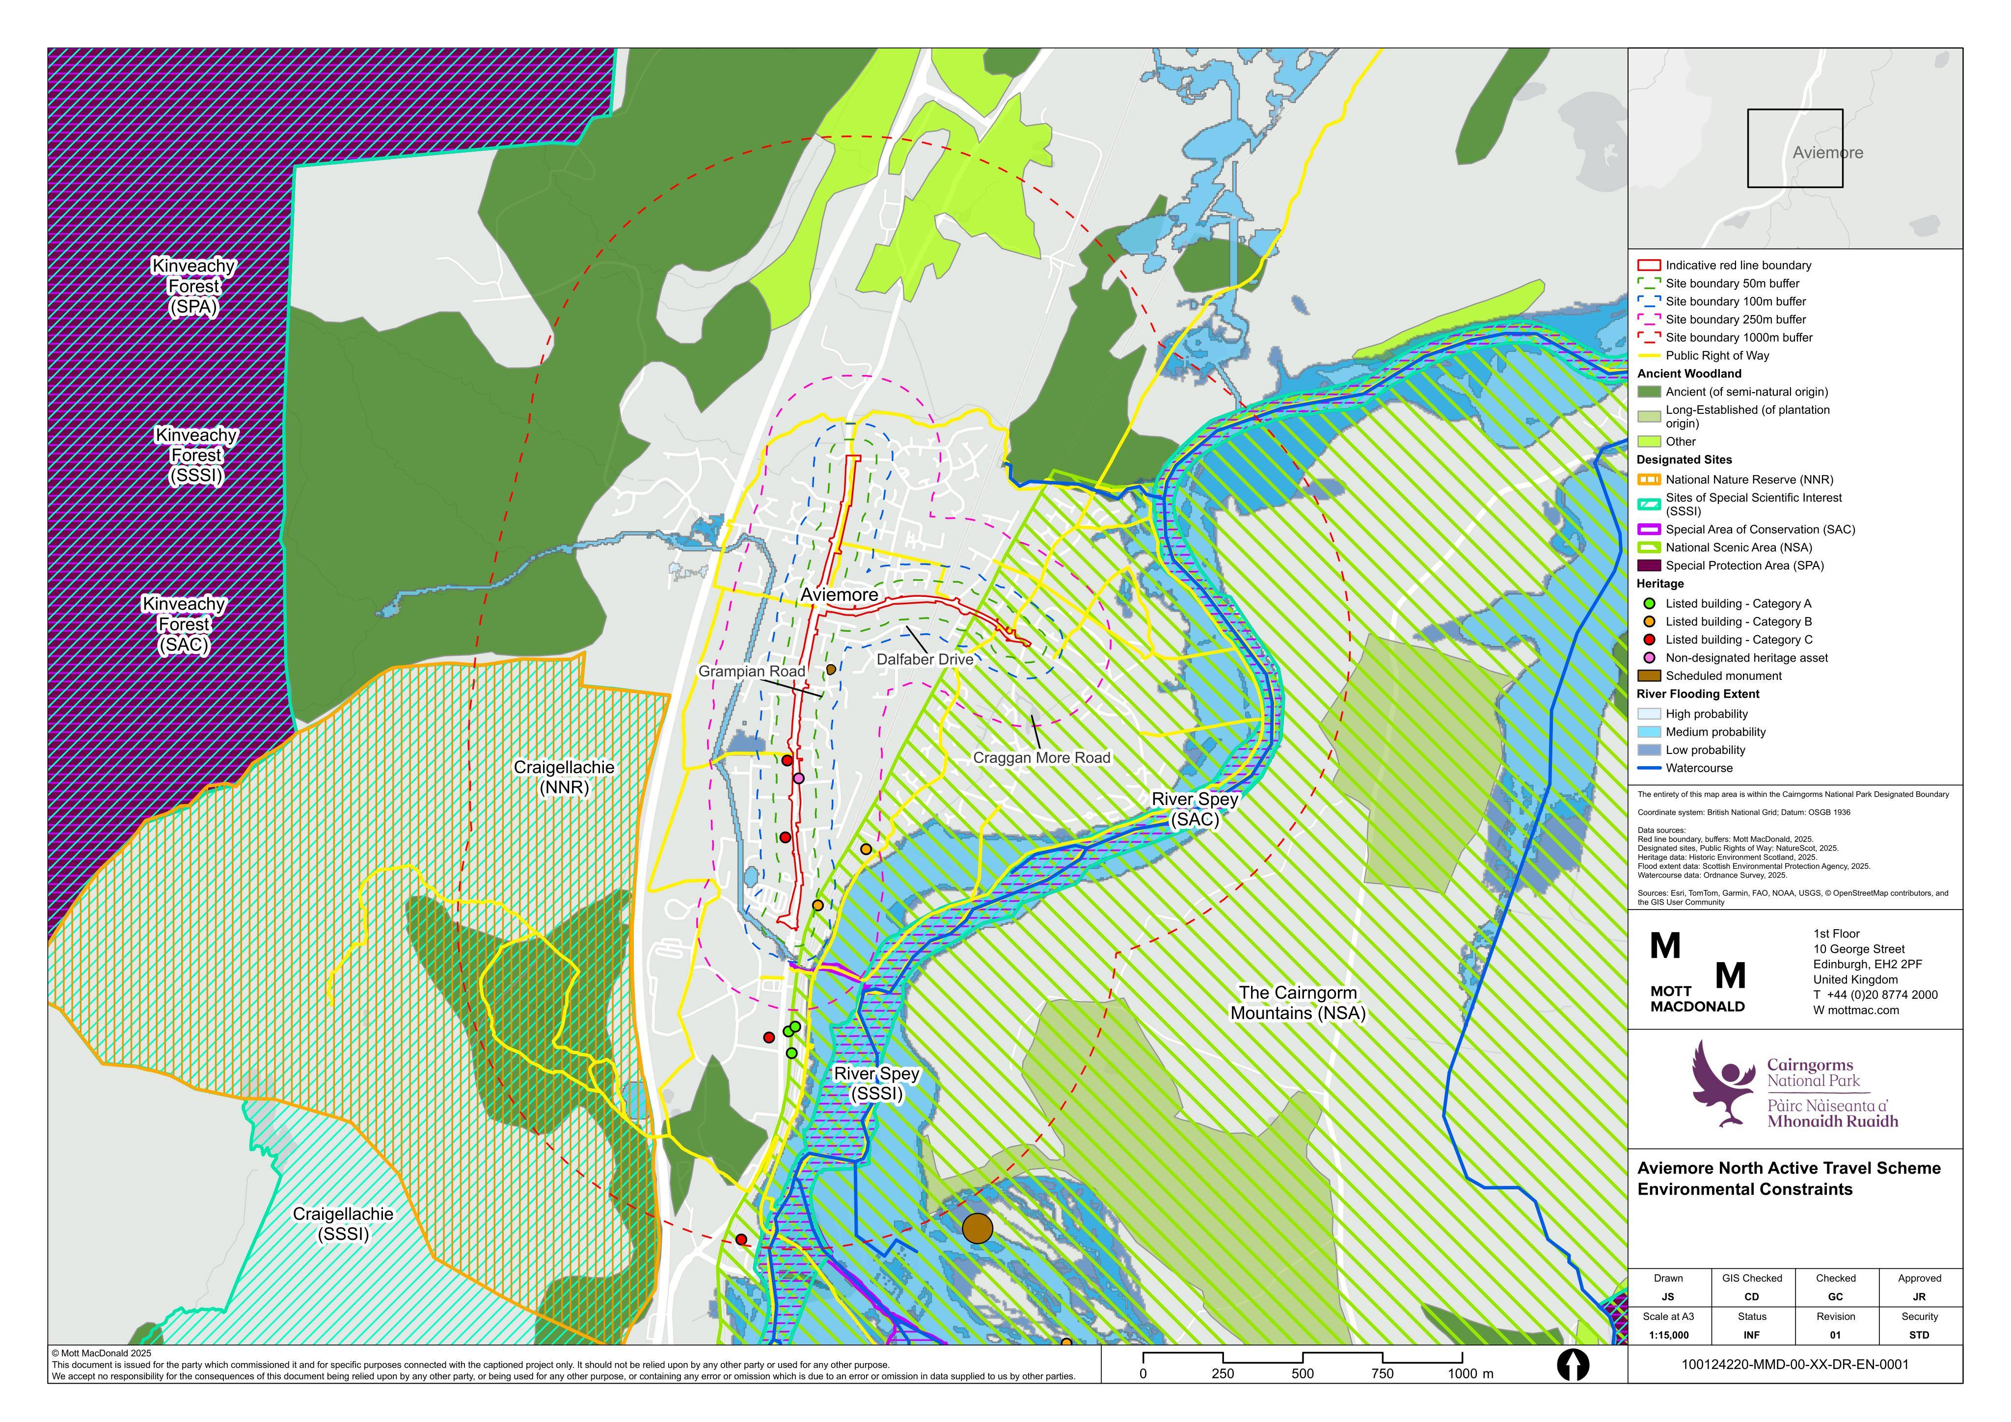
Task: Click the Mott MacDonald logo
Action: pyautogui.click(x=1697, y=973)
